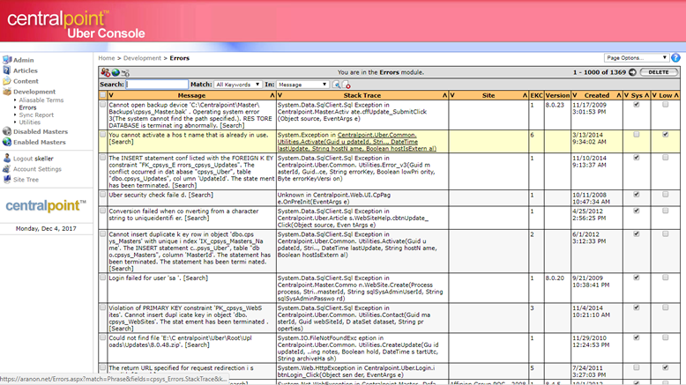Viewport: 686px width, 385px height.
Task: Click the Search text input field
Action: coord(157,85)
